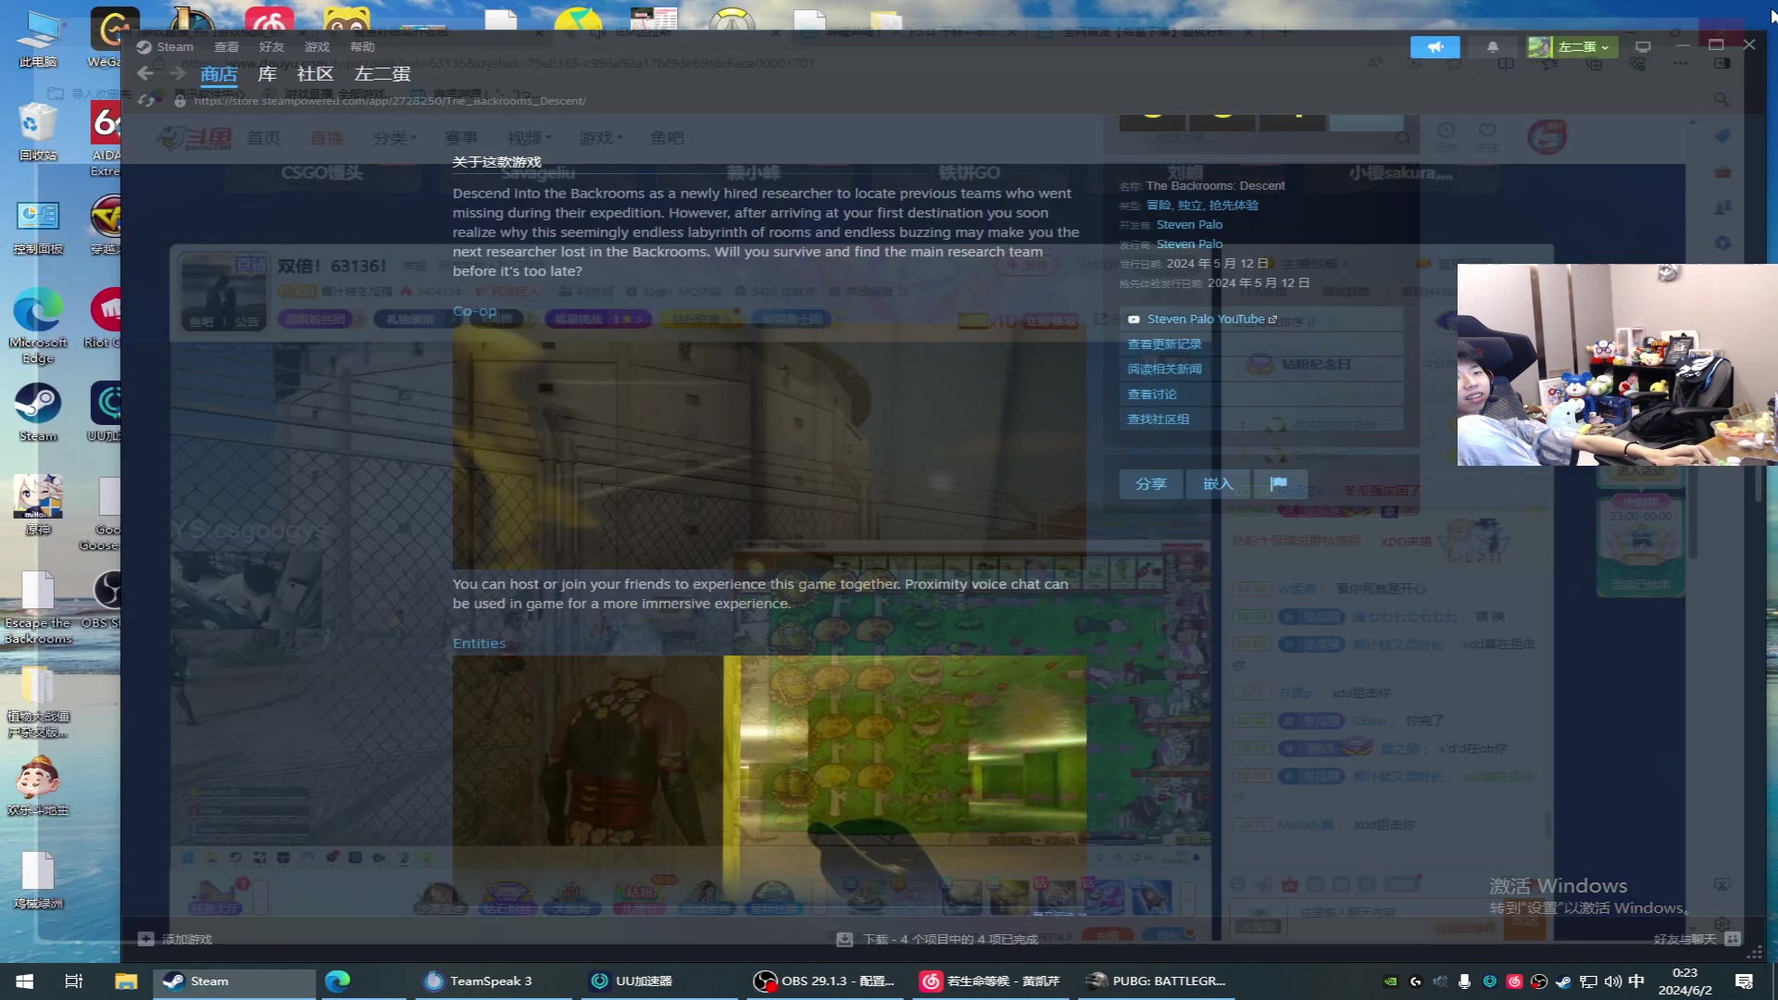
Task: Switch to the 社区 tab
Action: (x=315, y=74)
